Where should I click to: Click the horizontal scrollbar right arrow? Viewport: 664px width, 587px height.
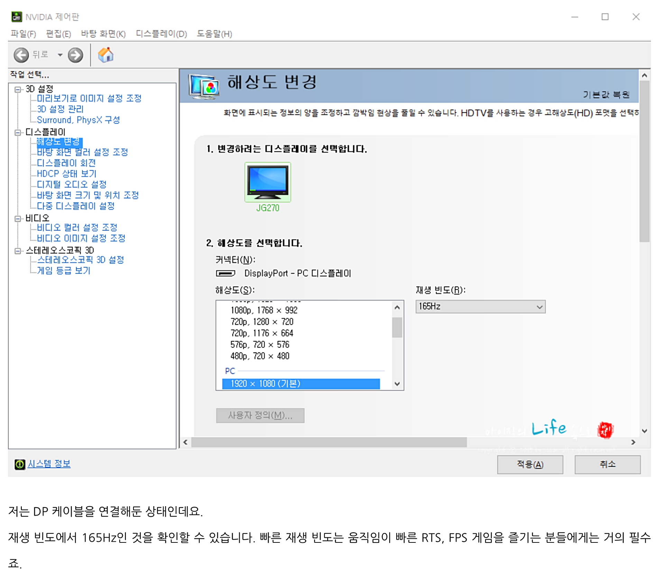pyautogui.click(x=633, y=443)
